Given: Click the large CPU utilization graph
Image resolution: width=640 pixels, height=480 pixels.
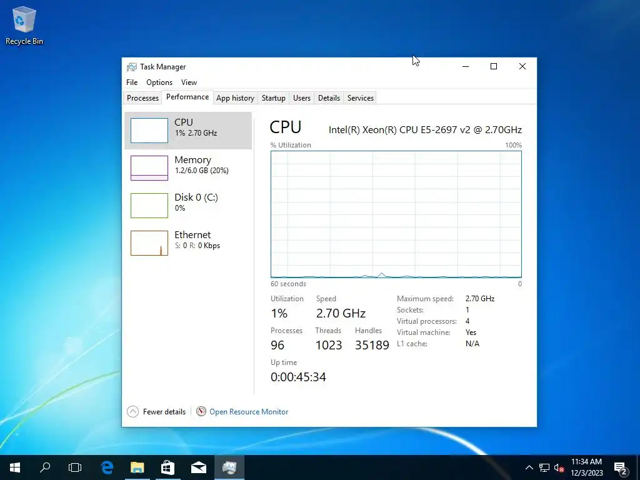Looking at the screenshot, I should (x=396, y=214).
